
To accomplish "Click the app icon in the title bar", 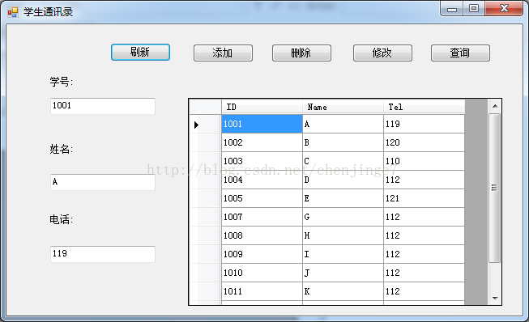I will [x=13, y=12].
